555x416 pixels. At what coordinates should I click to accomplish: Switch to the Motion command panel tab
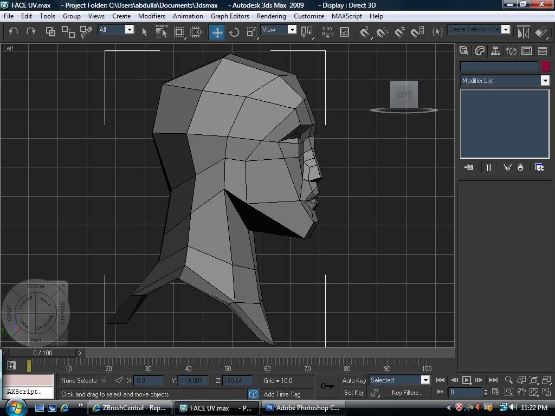[511, 51]
